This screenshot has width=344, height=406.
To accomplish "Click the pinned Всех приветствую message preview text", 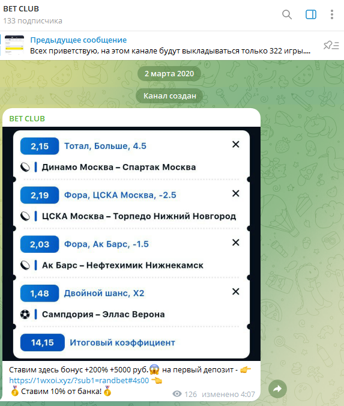I will tap(170, 50).
